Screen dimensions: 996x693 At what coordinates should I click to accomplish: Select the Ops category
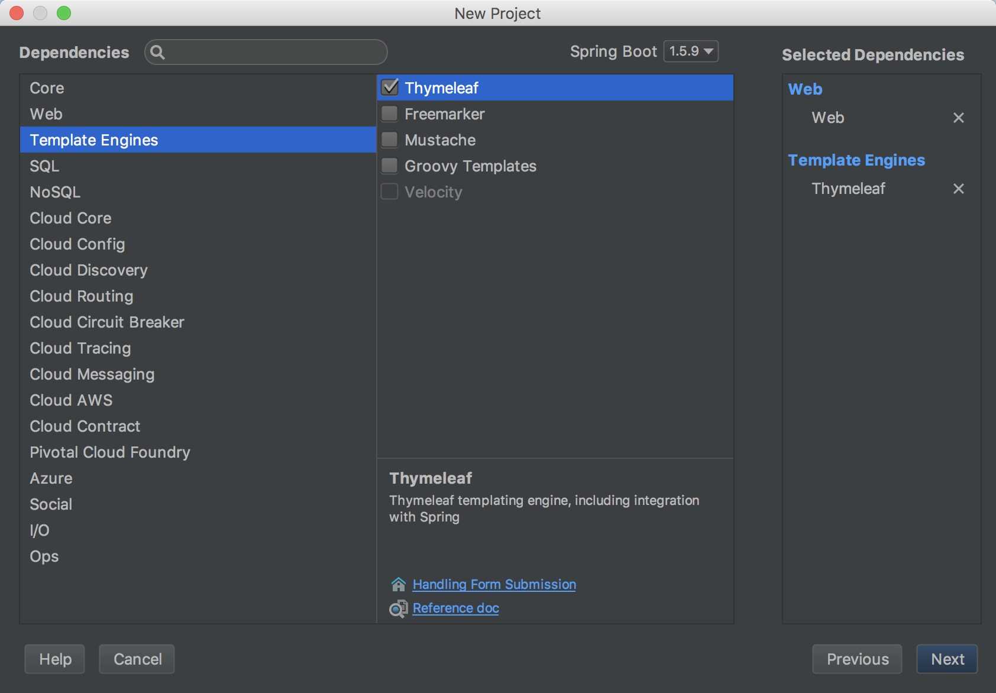click(198, 556)
